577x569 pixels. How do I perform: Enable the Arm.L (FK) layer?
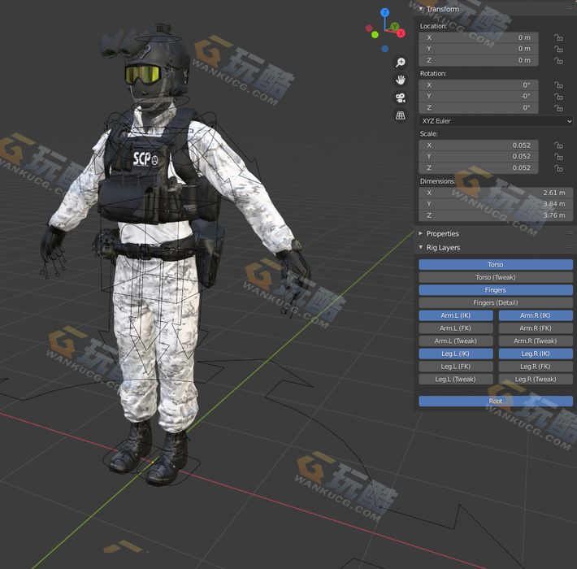[456, 328]
